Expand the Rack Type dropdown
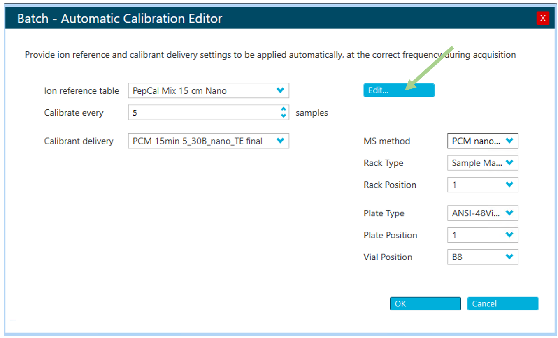 tap(482, 163)
